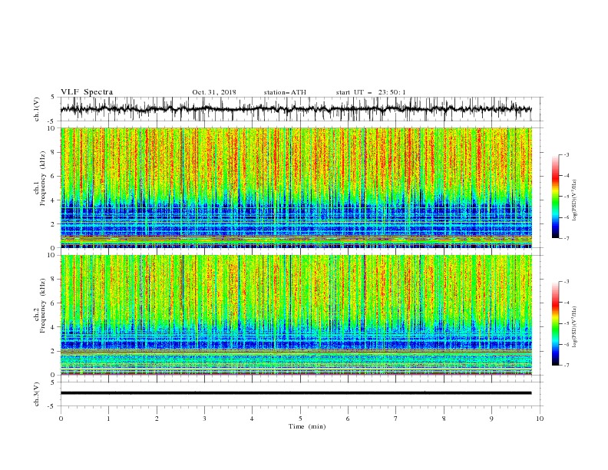Image resolution: width=608 pixels, height=470 pixels.
Task: Click the "Time (min)" axis title
Action: tap(307, 426)
